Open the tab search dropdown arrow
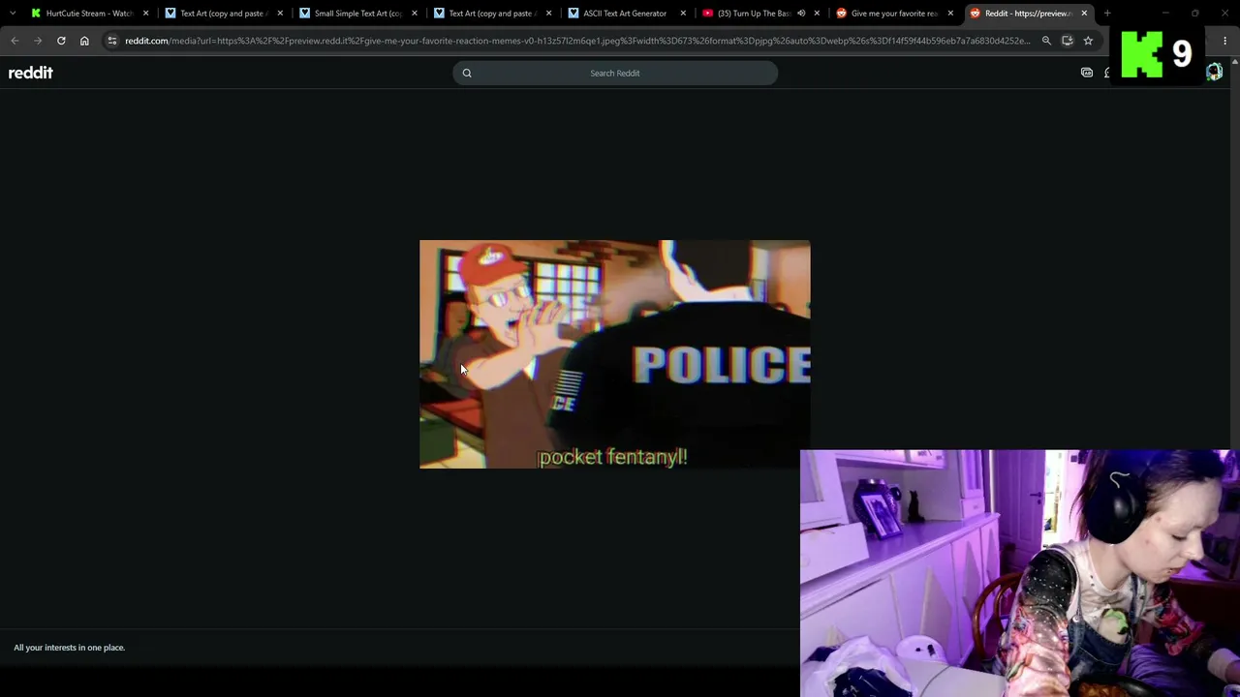The image size is (1240, 697). pos(12,14)
